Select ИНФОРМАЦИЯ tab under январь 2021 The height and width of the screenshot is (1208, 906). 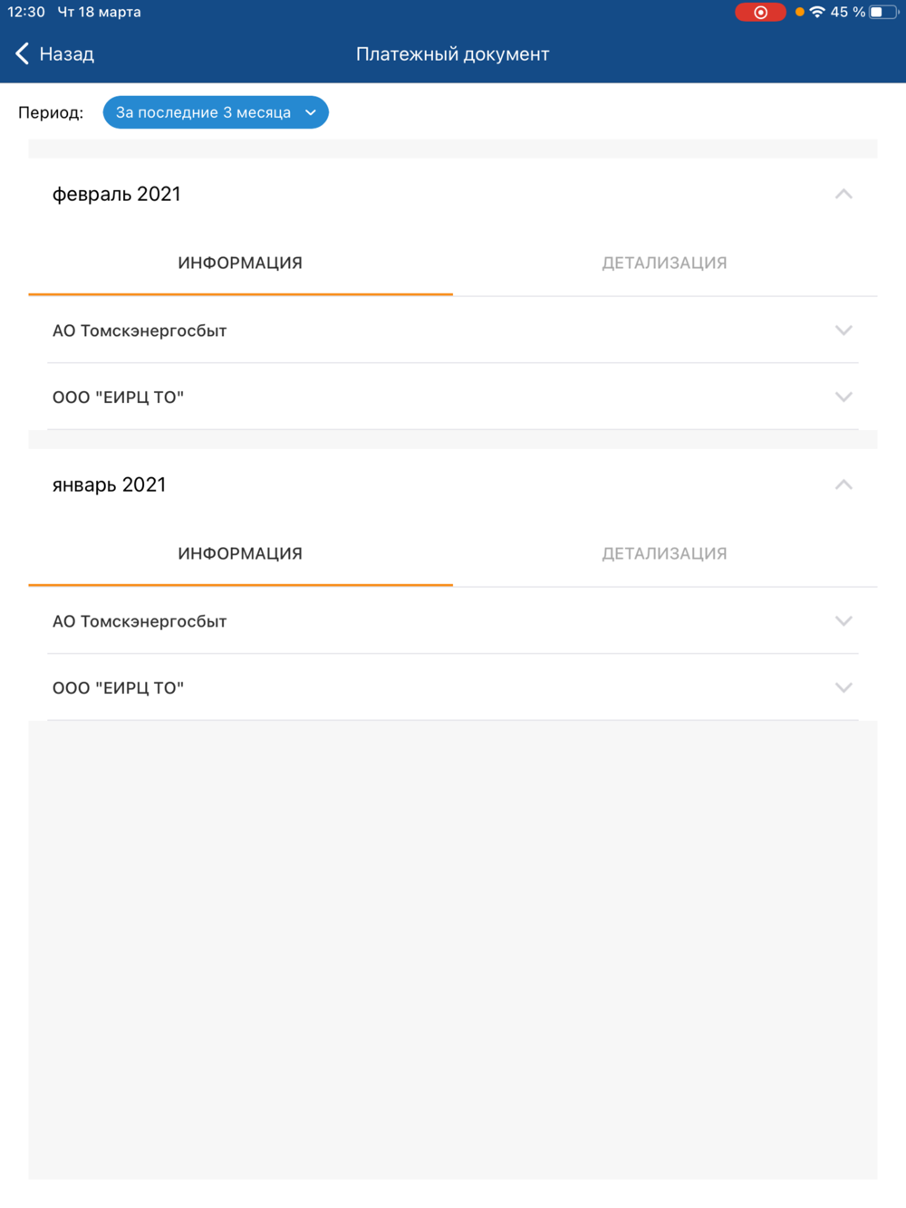pos(240,553)
